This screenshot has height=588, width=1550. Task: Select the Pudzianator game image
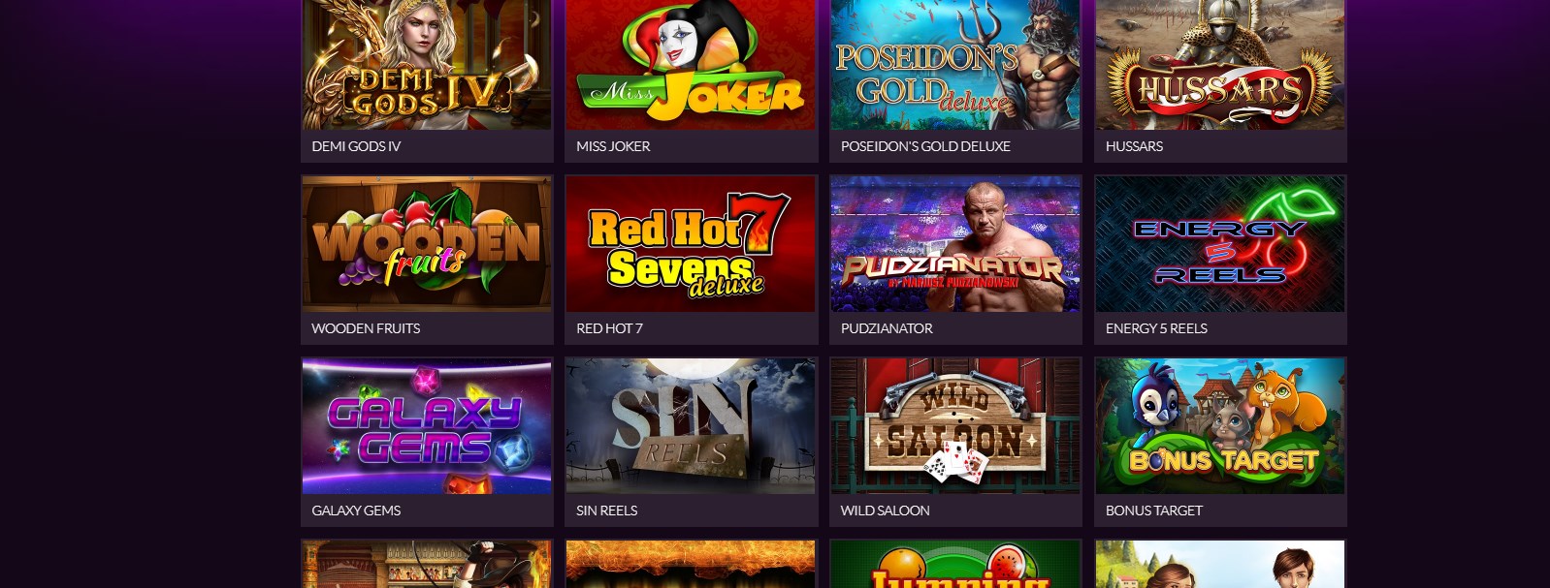pos(955,244)
